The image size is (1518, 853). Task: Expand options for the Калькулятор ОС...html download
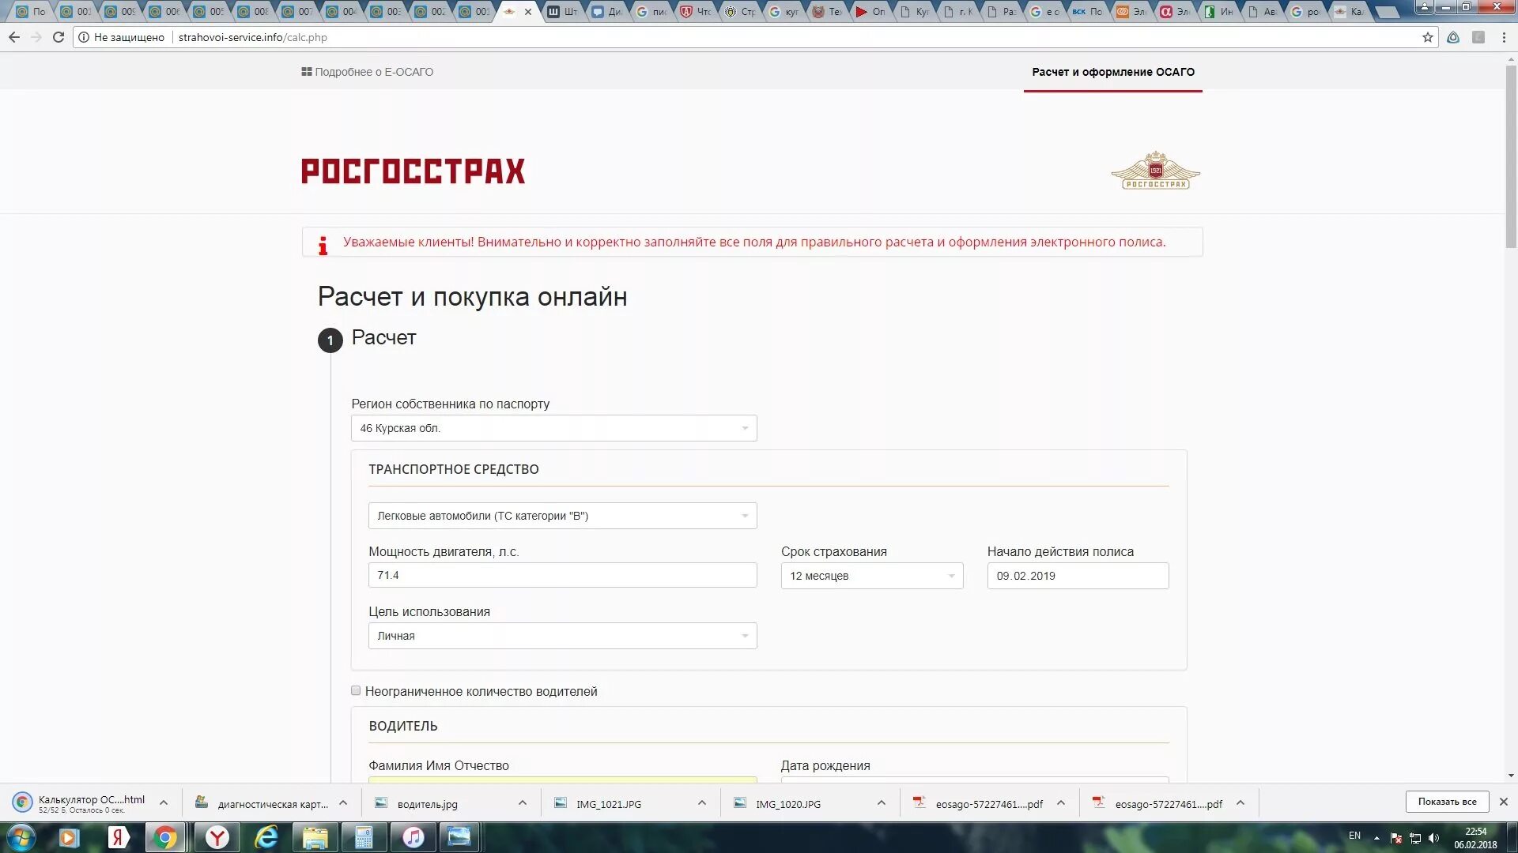pyautogui.click(x=164, y=803)
